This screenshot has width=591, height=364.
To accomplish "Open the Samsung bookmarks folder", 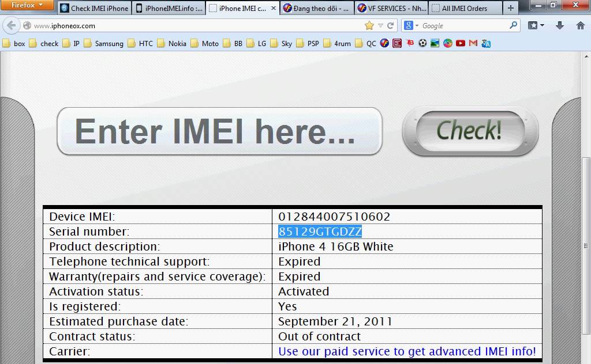I will click(104, 44).
